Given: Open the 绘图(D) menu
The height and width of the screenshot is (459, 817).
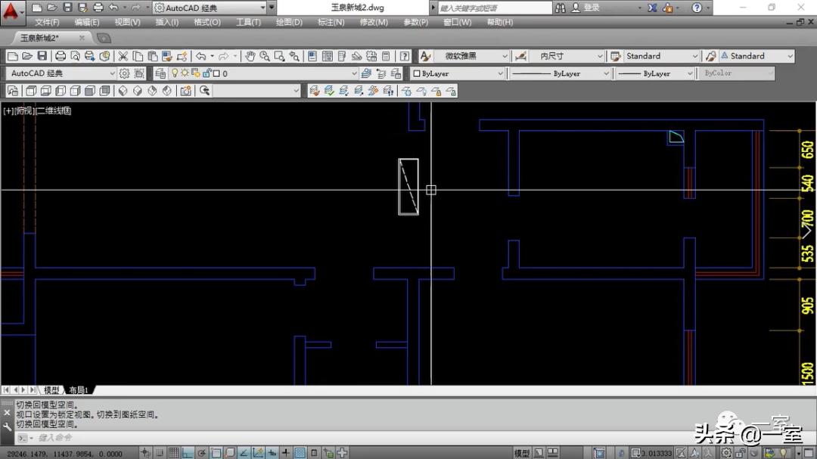Looking at the screenshot, I should coord(288,23).
